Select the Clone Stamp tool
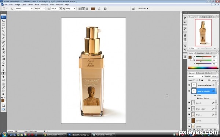The height and width of the screenshot is (137, 220). coord(3,49)
